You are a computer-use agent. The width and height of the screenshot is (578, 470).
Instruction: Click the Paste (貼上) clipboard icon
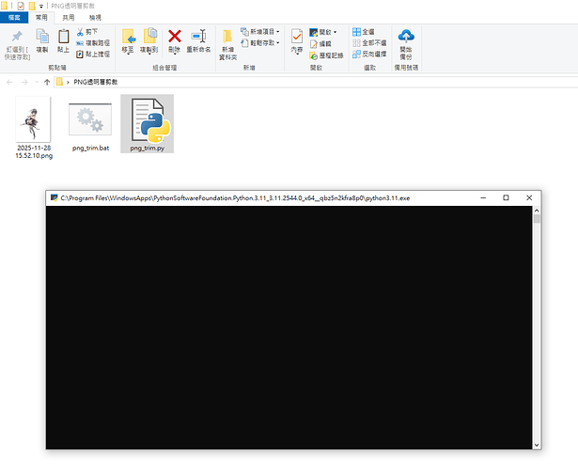tap(64, 39)
